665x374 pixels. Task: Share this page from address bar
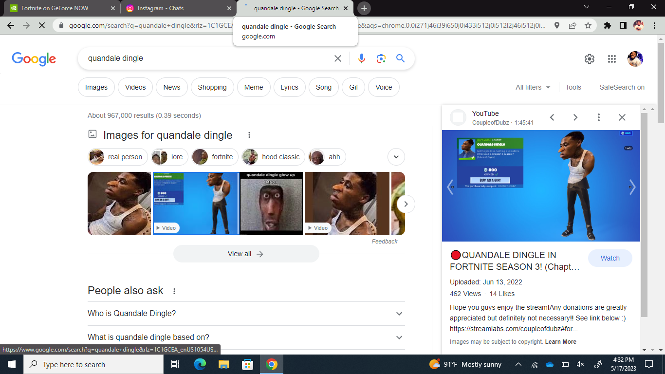[x=573, y=25]
